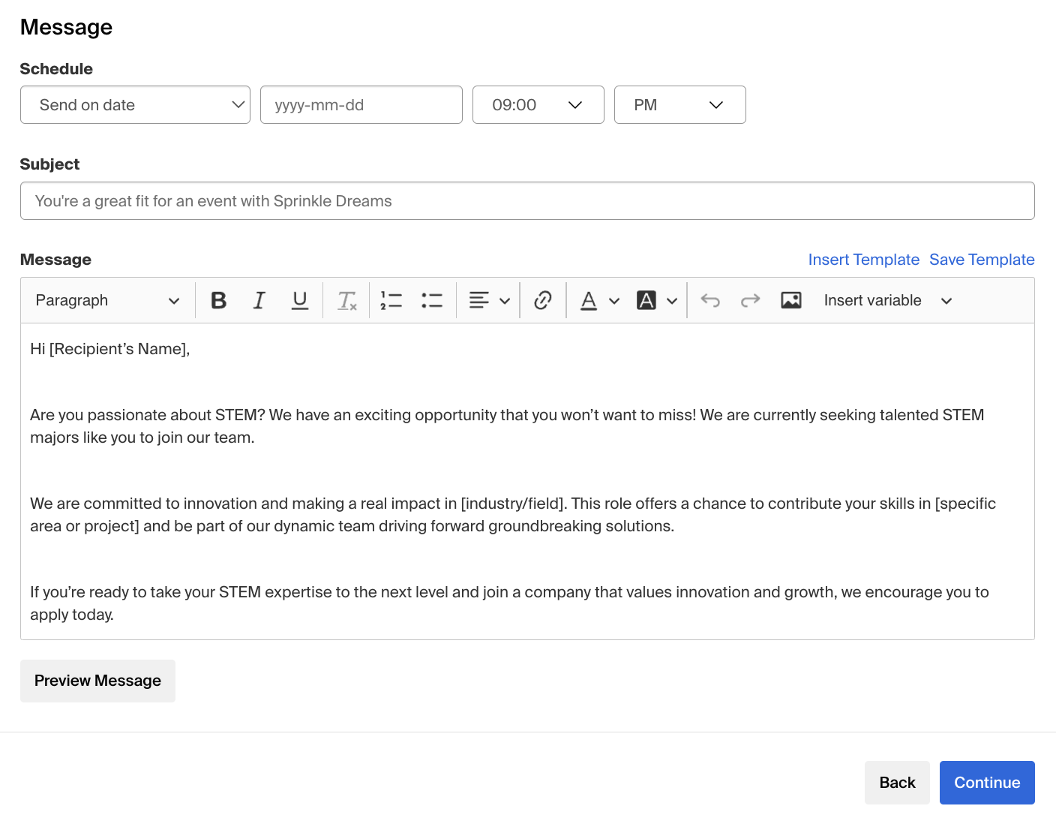Insert numbered list
This screenshot has height=827, width=1056.
(x=391, y=300)
